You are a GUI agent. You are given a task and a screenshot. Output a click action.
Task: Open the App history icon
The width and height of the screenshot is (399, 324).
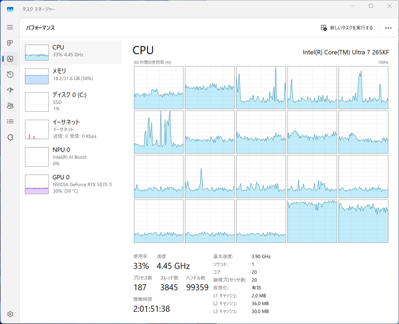point(10,75)
